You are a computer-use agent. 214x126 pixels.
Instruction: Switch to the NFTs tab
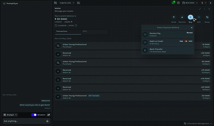click(95, 32)
